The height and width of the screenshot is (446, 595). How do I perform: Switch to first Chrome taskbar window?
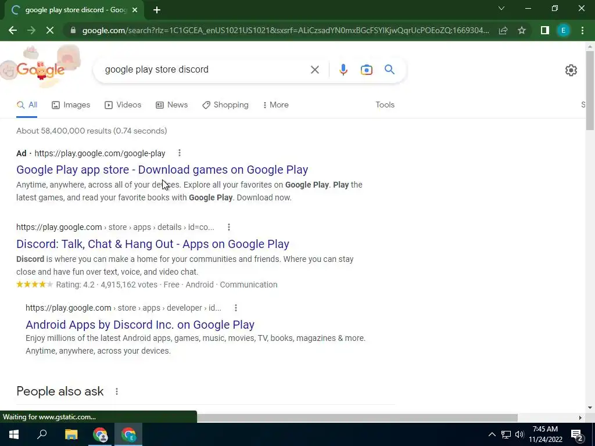click(100, 434)
